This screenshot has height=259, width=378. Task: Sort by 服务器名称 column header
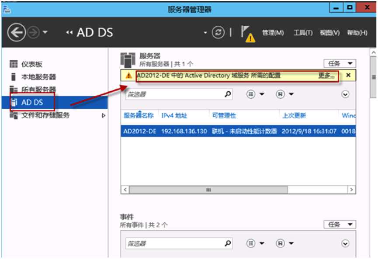[139, 116]
